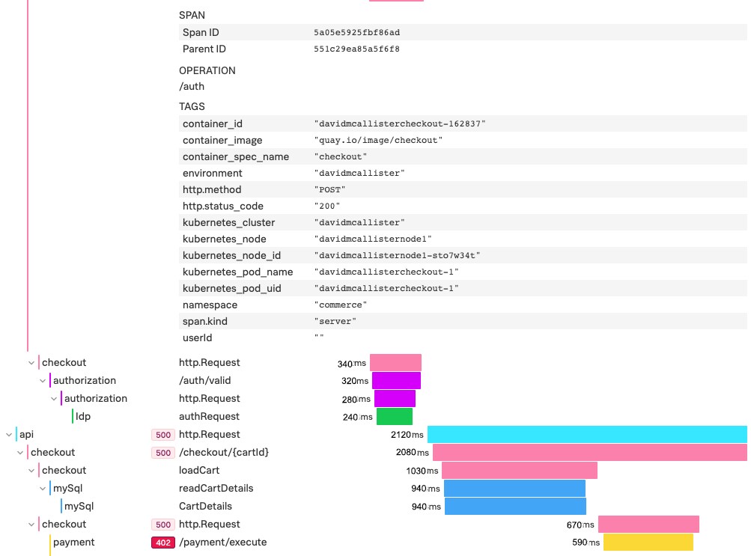
Task: Select the blue CartDetails 940ms span bar
Action: [x=514, y=506]
